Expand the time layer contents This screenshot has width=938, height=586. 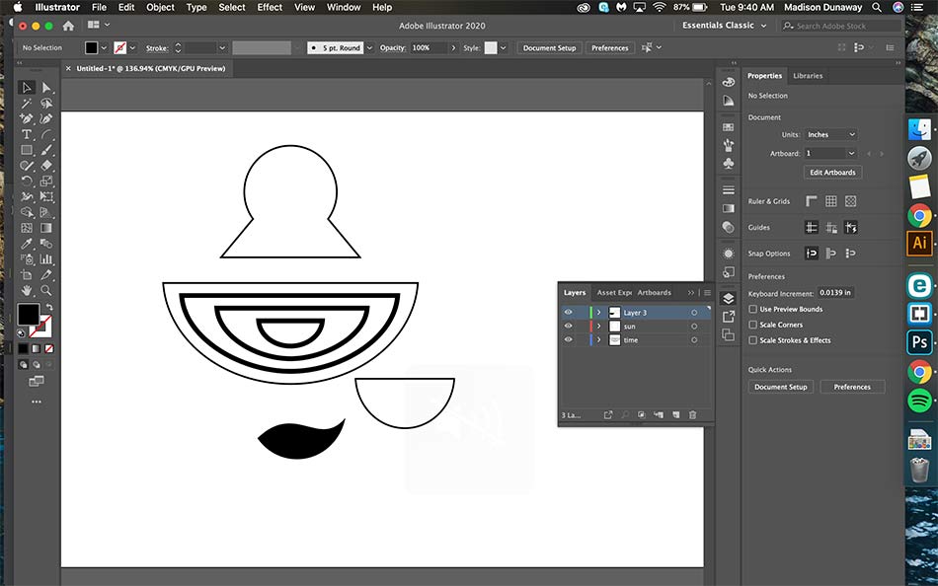pos(598,339)
